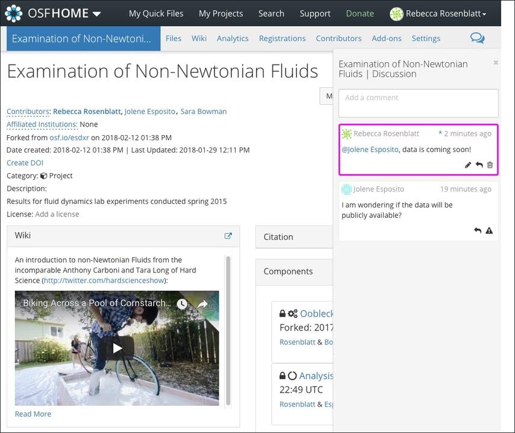Click the gears icon beside Oobleck
Screen dimensions: 515x433
pyautogui.click(x=292, y=314)
